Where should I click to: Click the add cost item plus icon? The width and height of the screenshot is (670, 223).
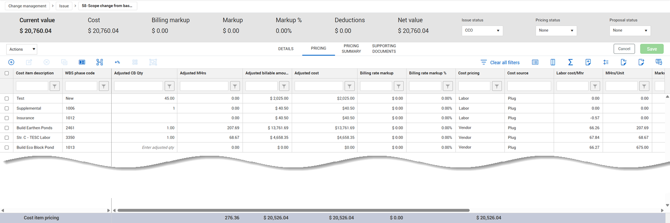(12, 62)
